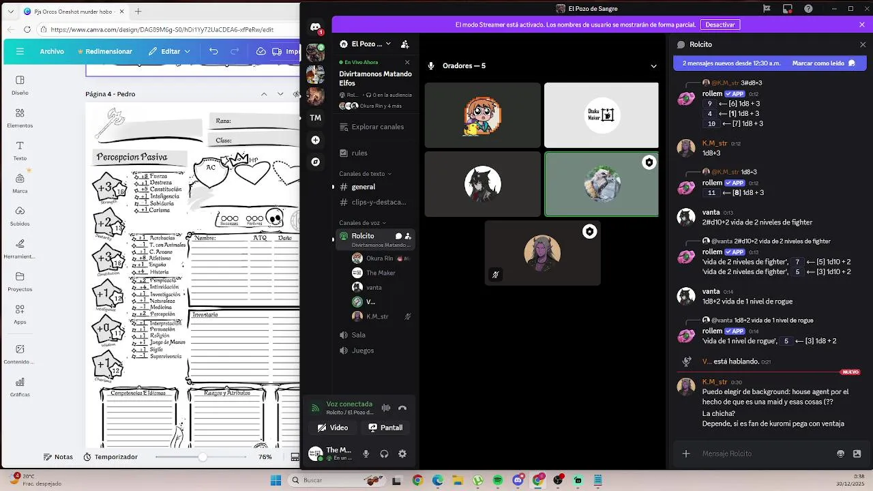Select Okura Rin in voice list
The height and width of the screenshot is (491, 873).
[380, 258]
